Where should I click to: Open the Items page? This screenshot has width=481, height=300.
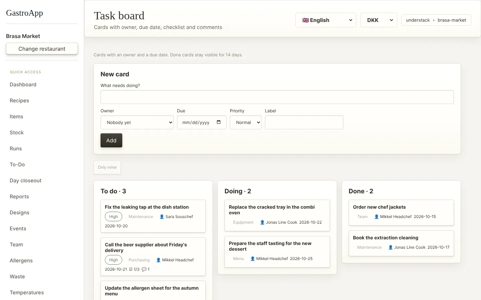[16, 117]
